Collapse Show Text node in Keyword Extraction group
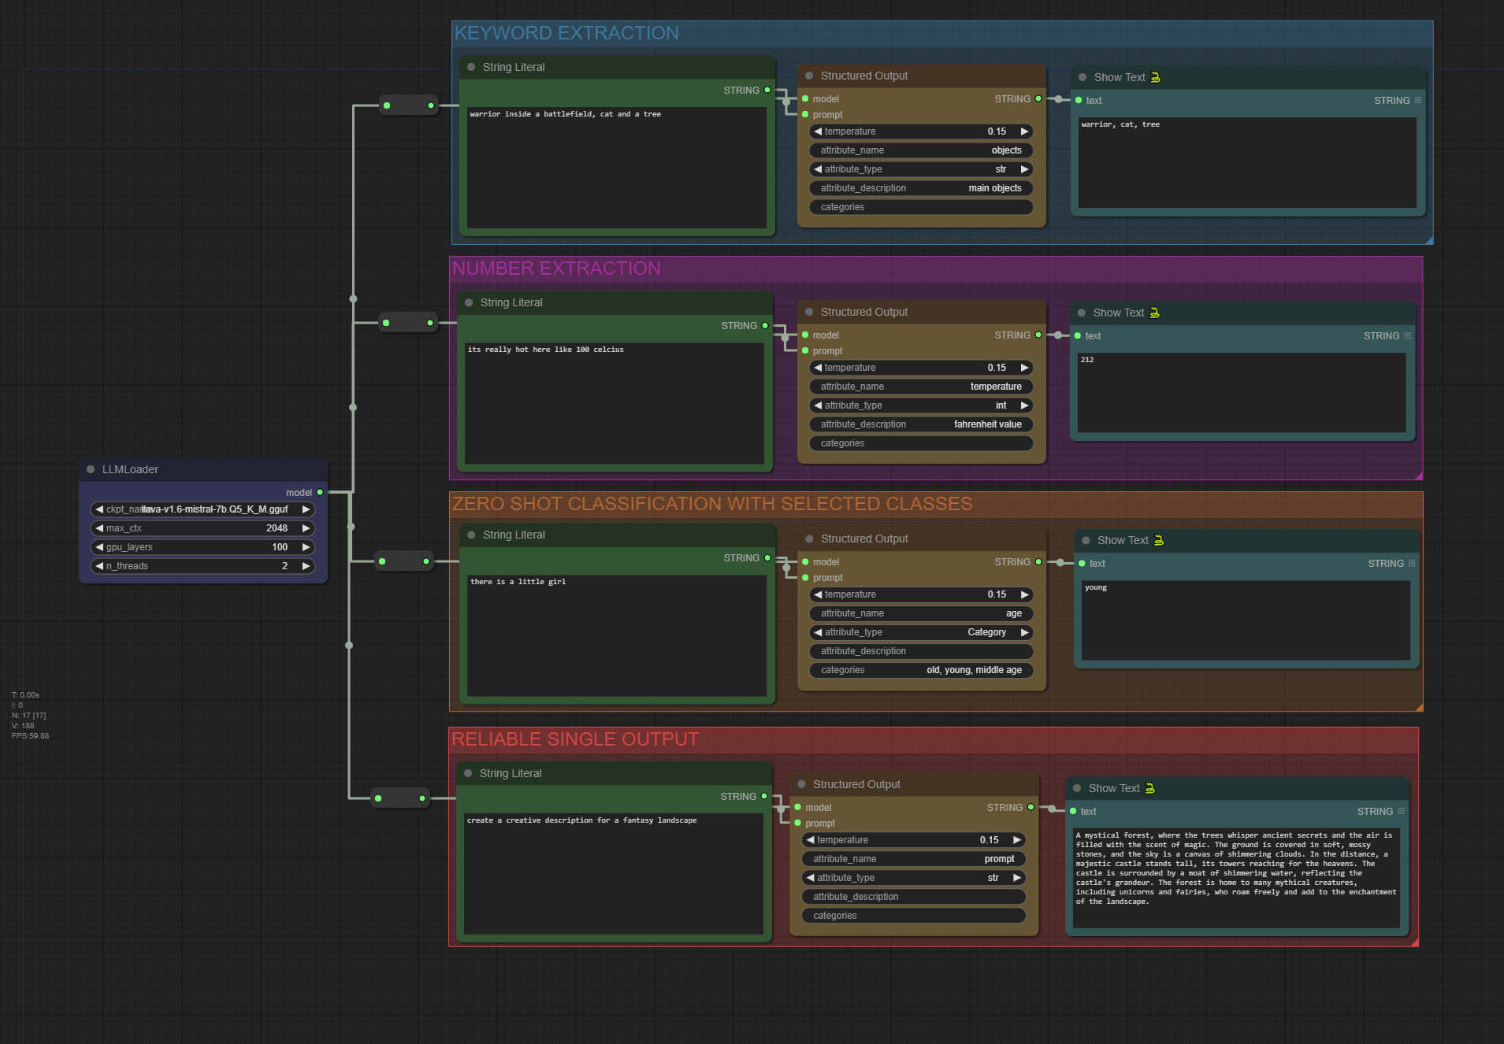 click(x=1083, y=77)
